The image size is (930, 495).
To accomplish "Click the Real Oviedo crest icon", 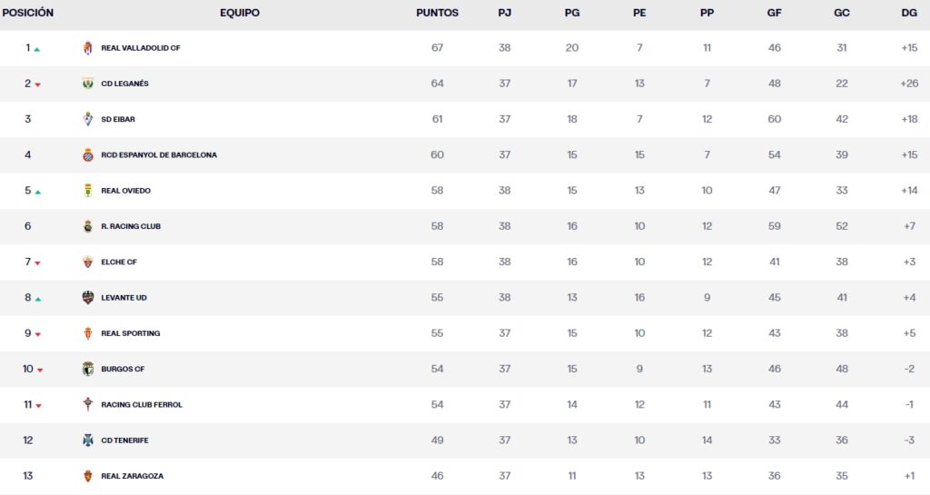I will pos(88,191).
